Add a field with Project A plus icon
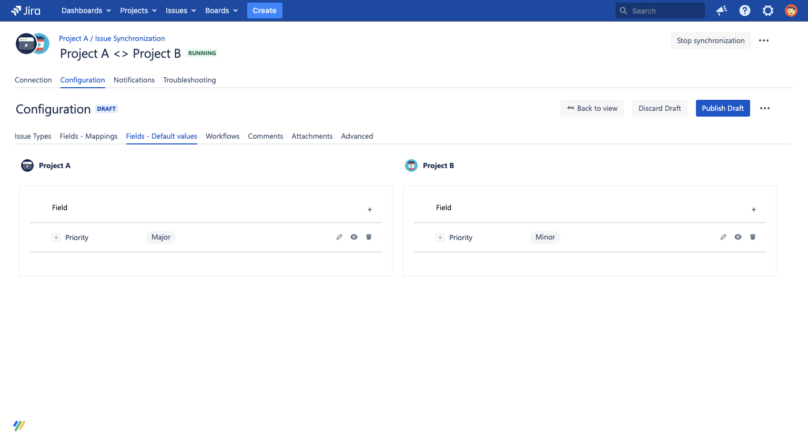 point(370,210)
